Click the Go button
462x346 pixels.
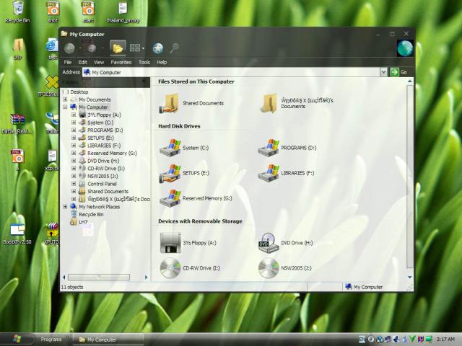coord(398,72)
